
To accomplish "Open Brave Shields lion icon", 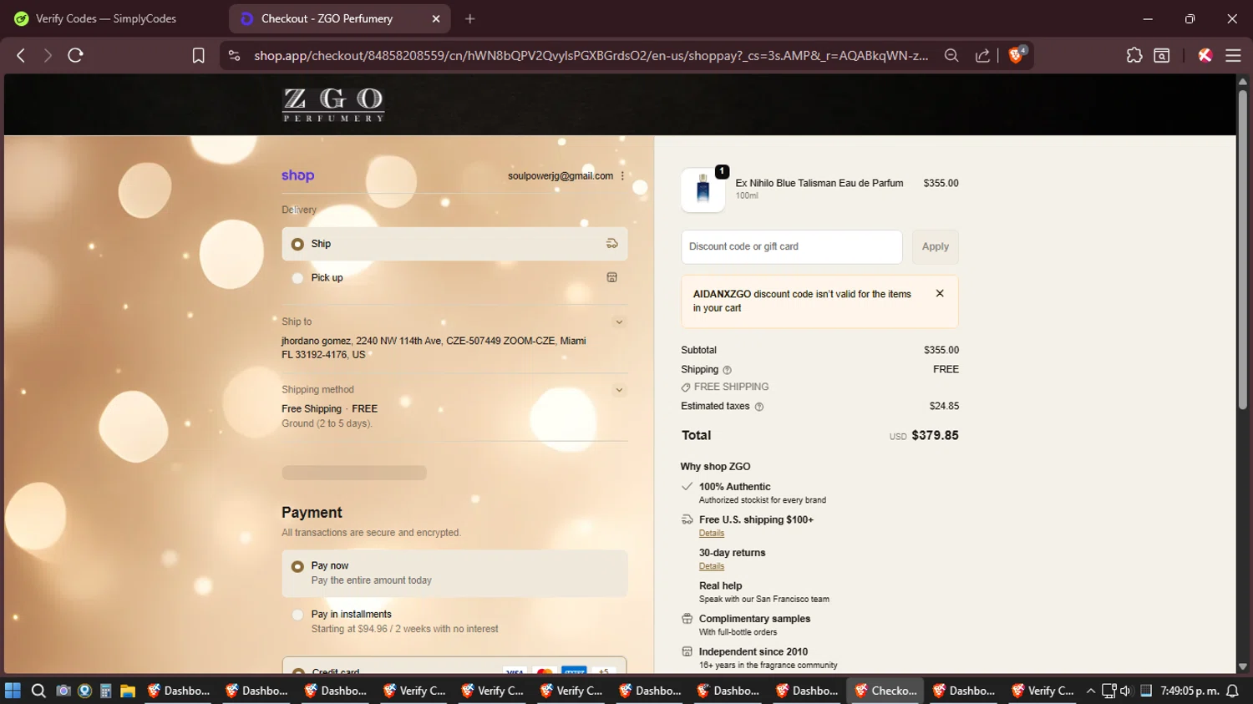I will point(1017,55).
